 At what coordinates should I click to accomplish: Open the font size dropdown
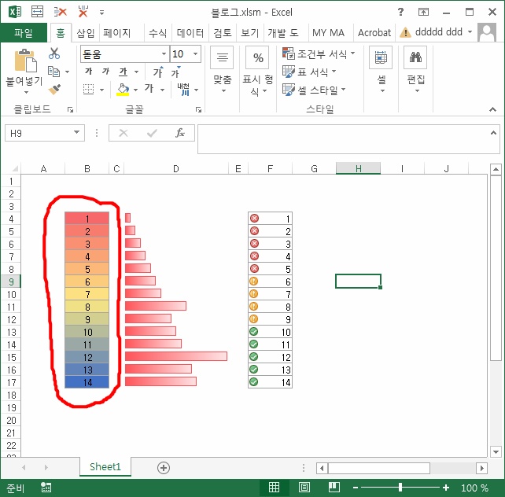[x=195, y=53]
